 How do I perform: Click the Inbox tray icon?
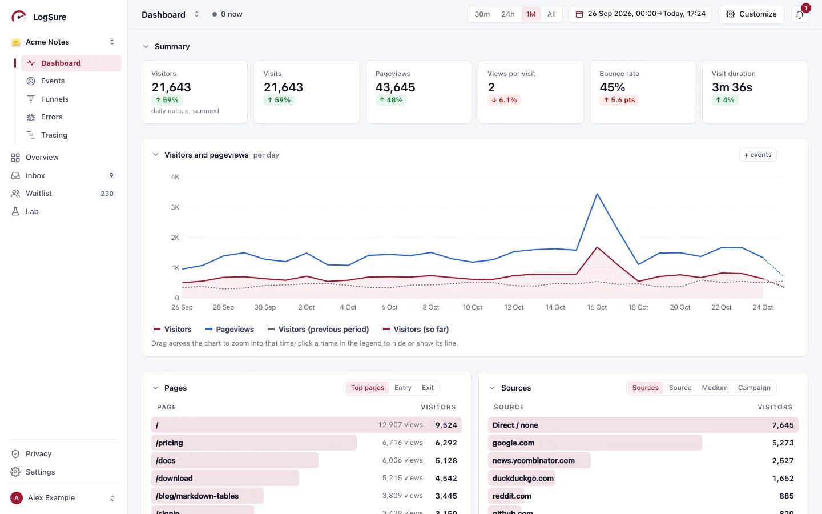(15, 176)
